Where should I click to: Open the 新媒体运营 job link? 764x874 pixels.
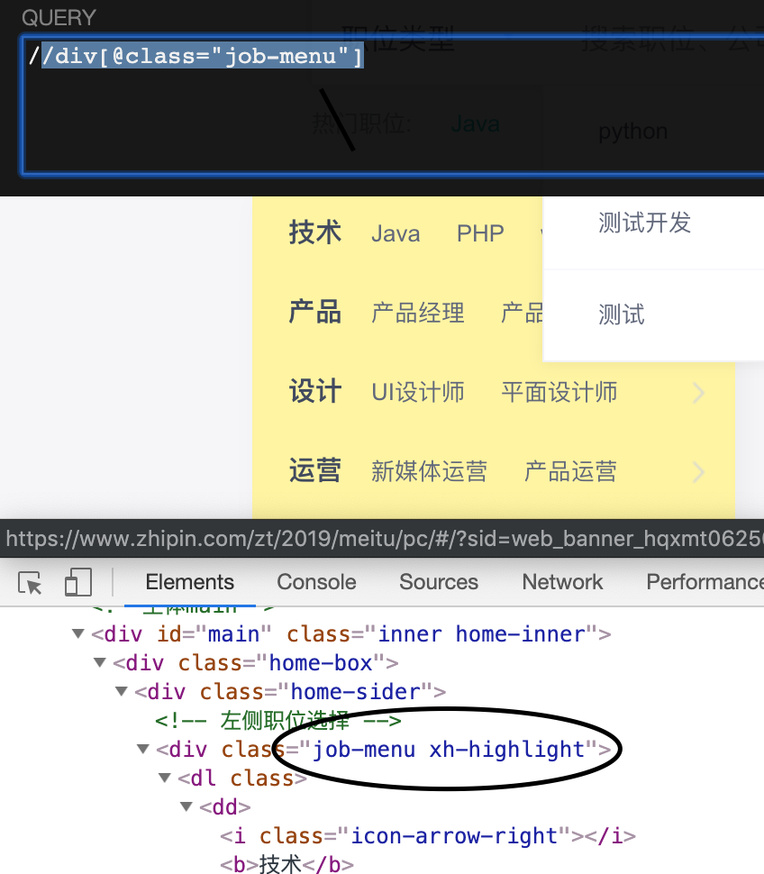[430, 471]
